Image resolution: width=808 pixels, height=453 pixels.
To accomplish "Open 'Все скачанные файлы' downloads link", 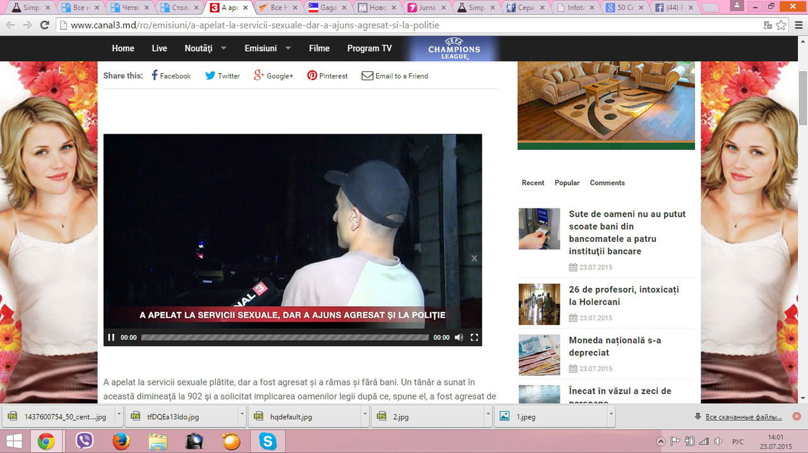I will [743, 417].
